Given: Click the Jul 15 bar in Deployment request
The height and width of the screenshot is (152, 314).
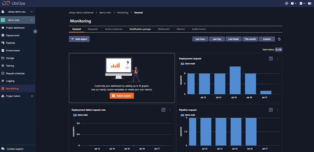Looking at the screenshot, I should (235, 80).
